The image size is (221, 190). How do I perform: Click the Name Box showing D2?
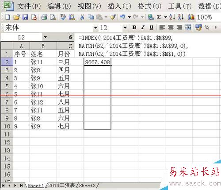(22, 38)
